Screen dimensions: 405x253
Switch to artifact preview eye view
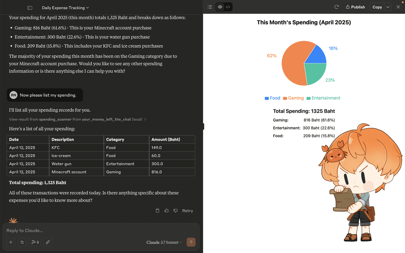point(220,7)
